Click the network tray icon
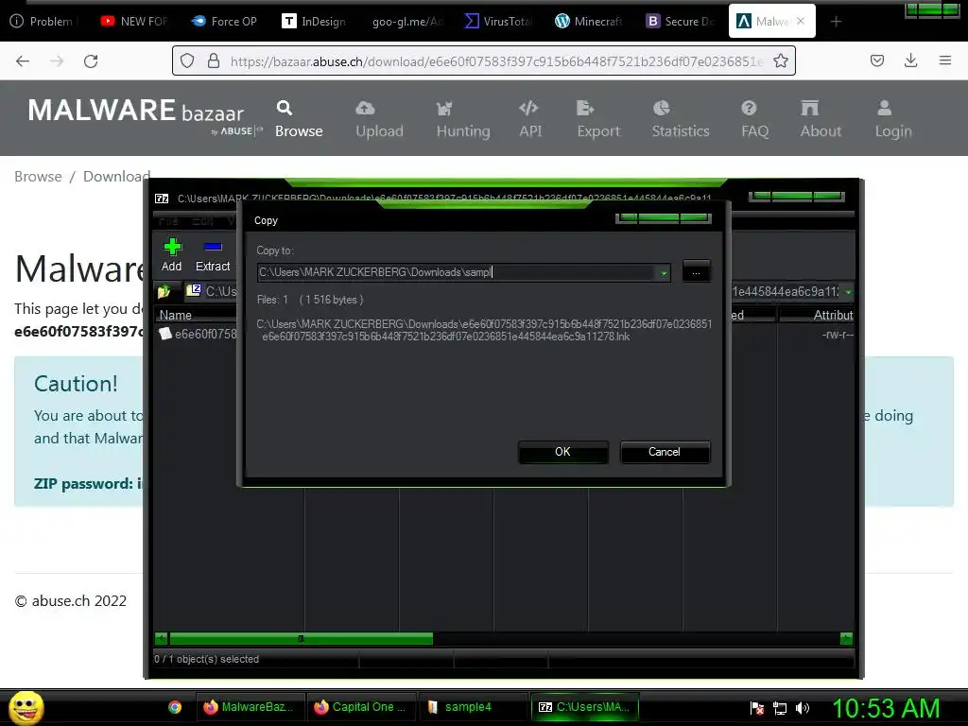The height and width of the screenshot is (726, 968). point(780,708)
